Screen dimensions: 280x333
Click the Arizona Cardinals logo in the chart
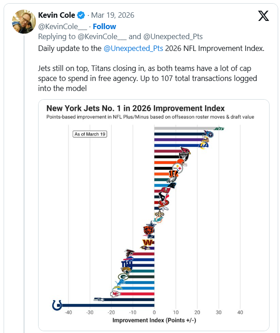[185, 151]
